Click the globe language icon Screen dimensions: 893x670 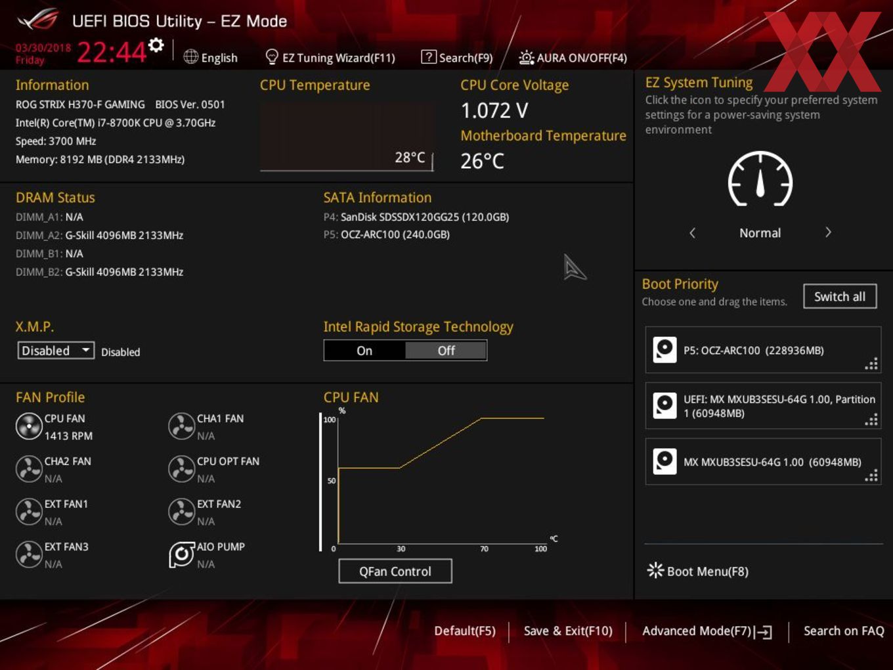(190, 57)
